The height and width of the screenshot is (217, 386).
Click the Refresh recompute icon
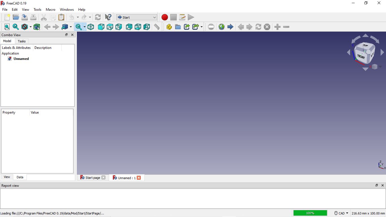(x=98, y=17)
